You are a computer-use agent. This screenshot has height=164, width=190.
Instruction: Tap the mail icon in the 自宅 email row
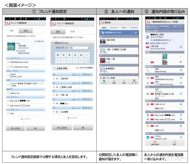[148, 83]
